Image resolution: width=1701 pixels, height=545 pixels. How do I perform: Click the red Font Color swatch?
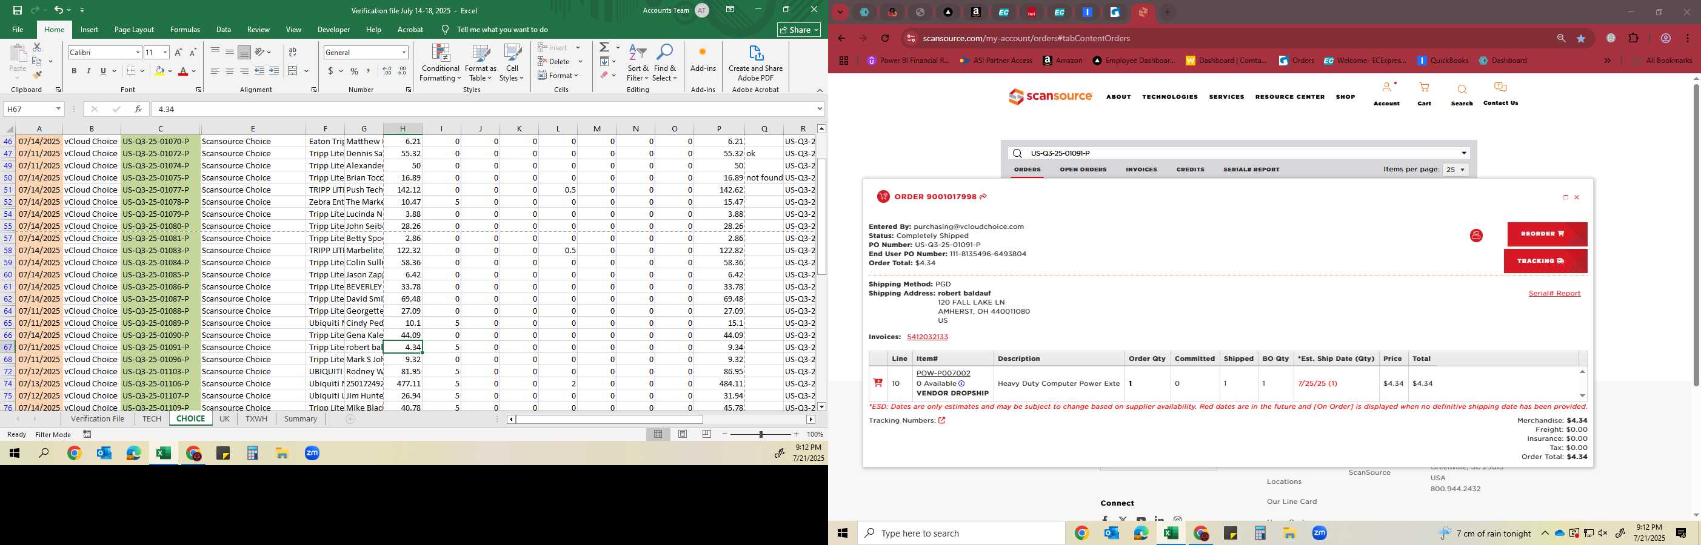click(x=183, y=71)
